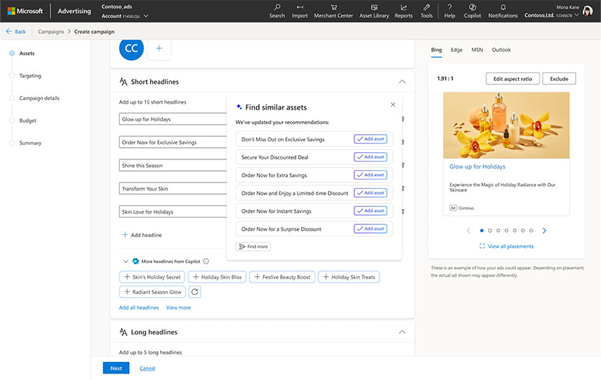
Task: Click the Microsoft logo
Action: click(25, 11)
